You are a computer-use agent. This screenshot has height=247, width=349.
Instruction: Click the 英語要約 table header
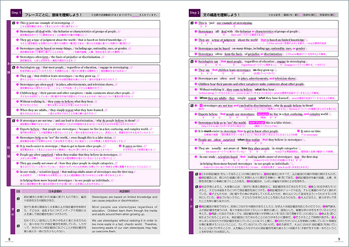(125, 191)
